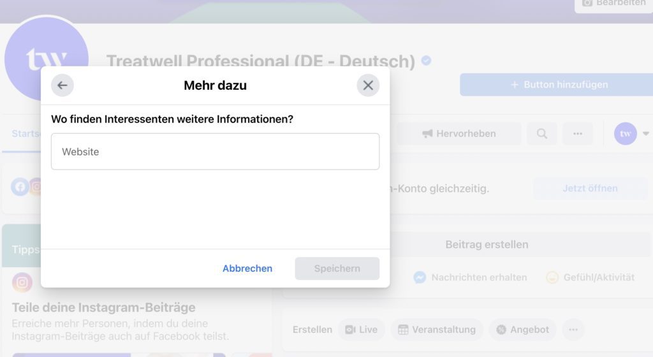Viewport: 653px width, 357px height.
Task: Close the Mehr dazu dialog
Action: pos(368,85)
